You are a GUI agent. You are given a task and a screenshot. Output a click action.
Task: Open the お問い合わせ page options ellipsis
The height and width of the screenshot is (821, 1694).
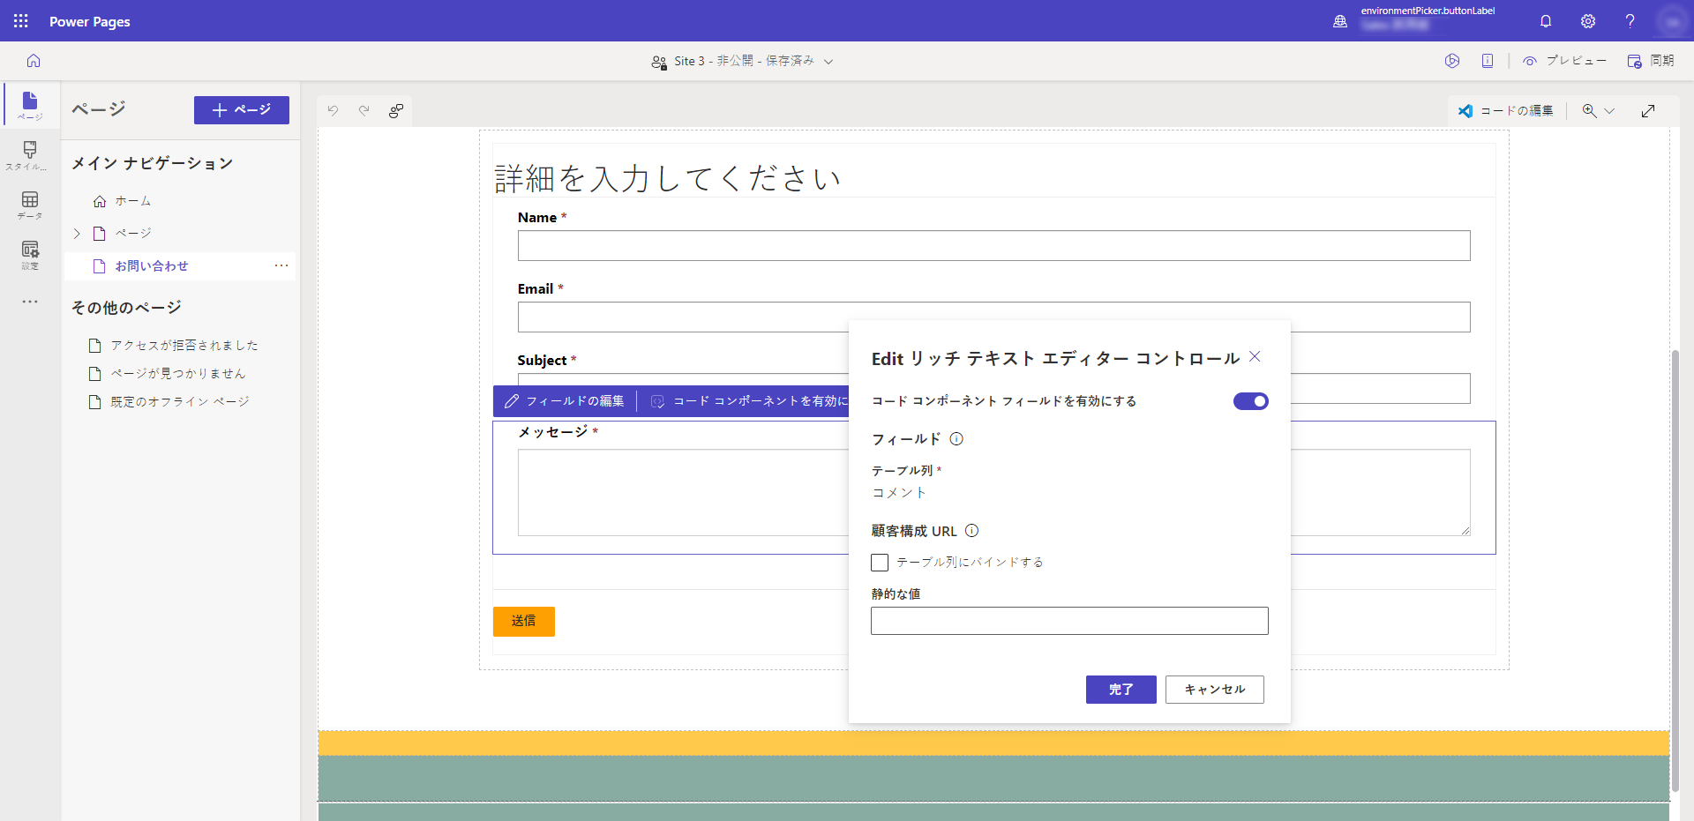(281, 265)
